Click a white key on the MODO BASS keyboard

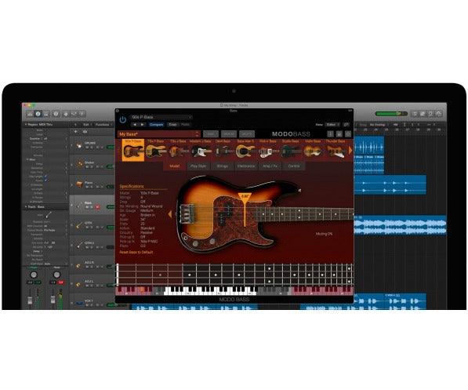click(210, 291)
